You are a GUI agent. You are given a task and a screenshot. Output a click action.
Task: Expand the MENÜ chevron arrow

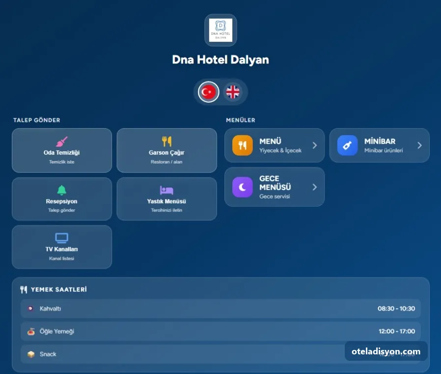(315, 145)
